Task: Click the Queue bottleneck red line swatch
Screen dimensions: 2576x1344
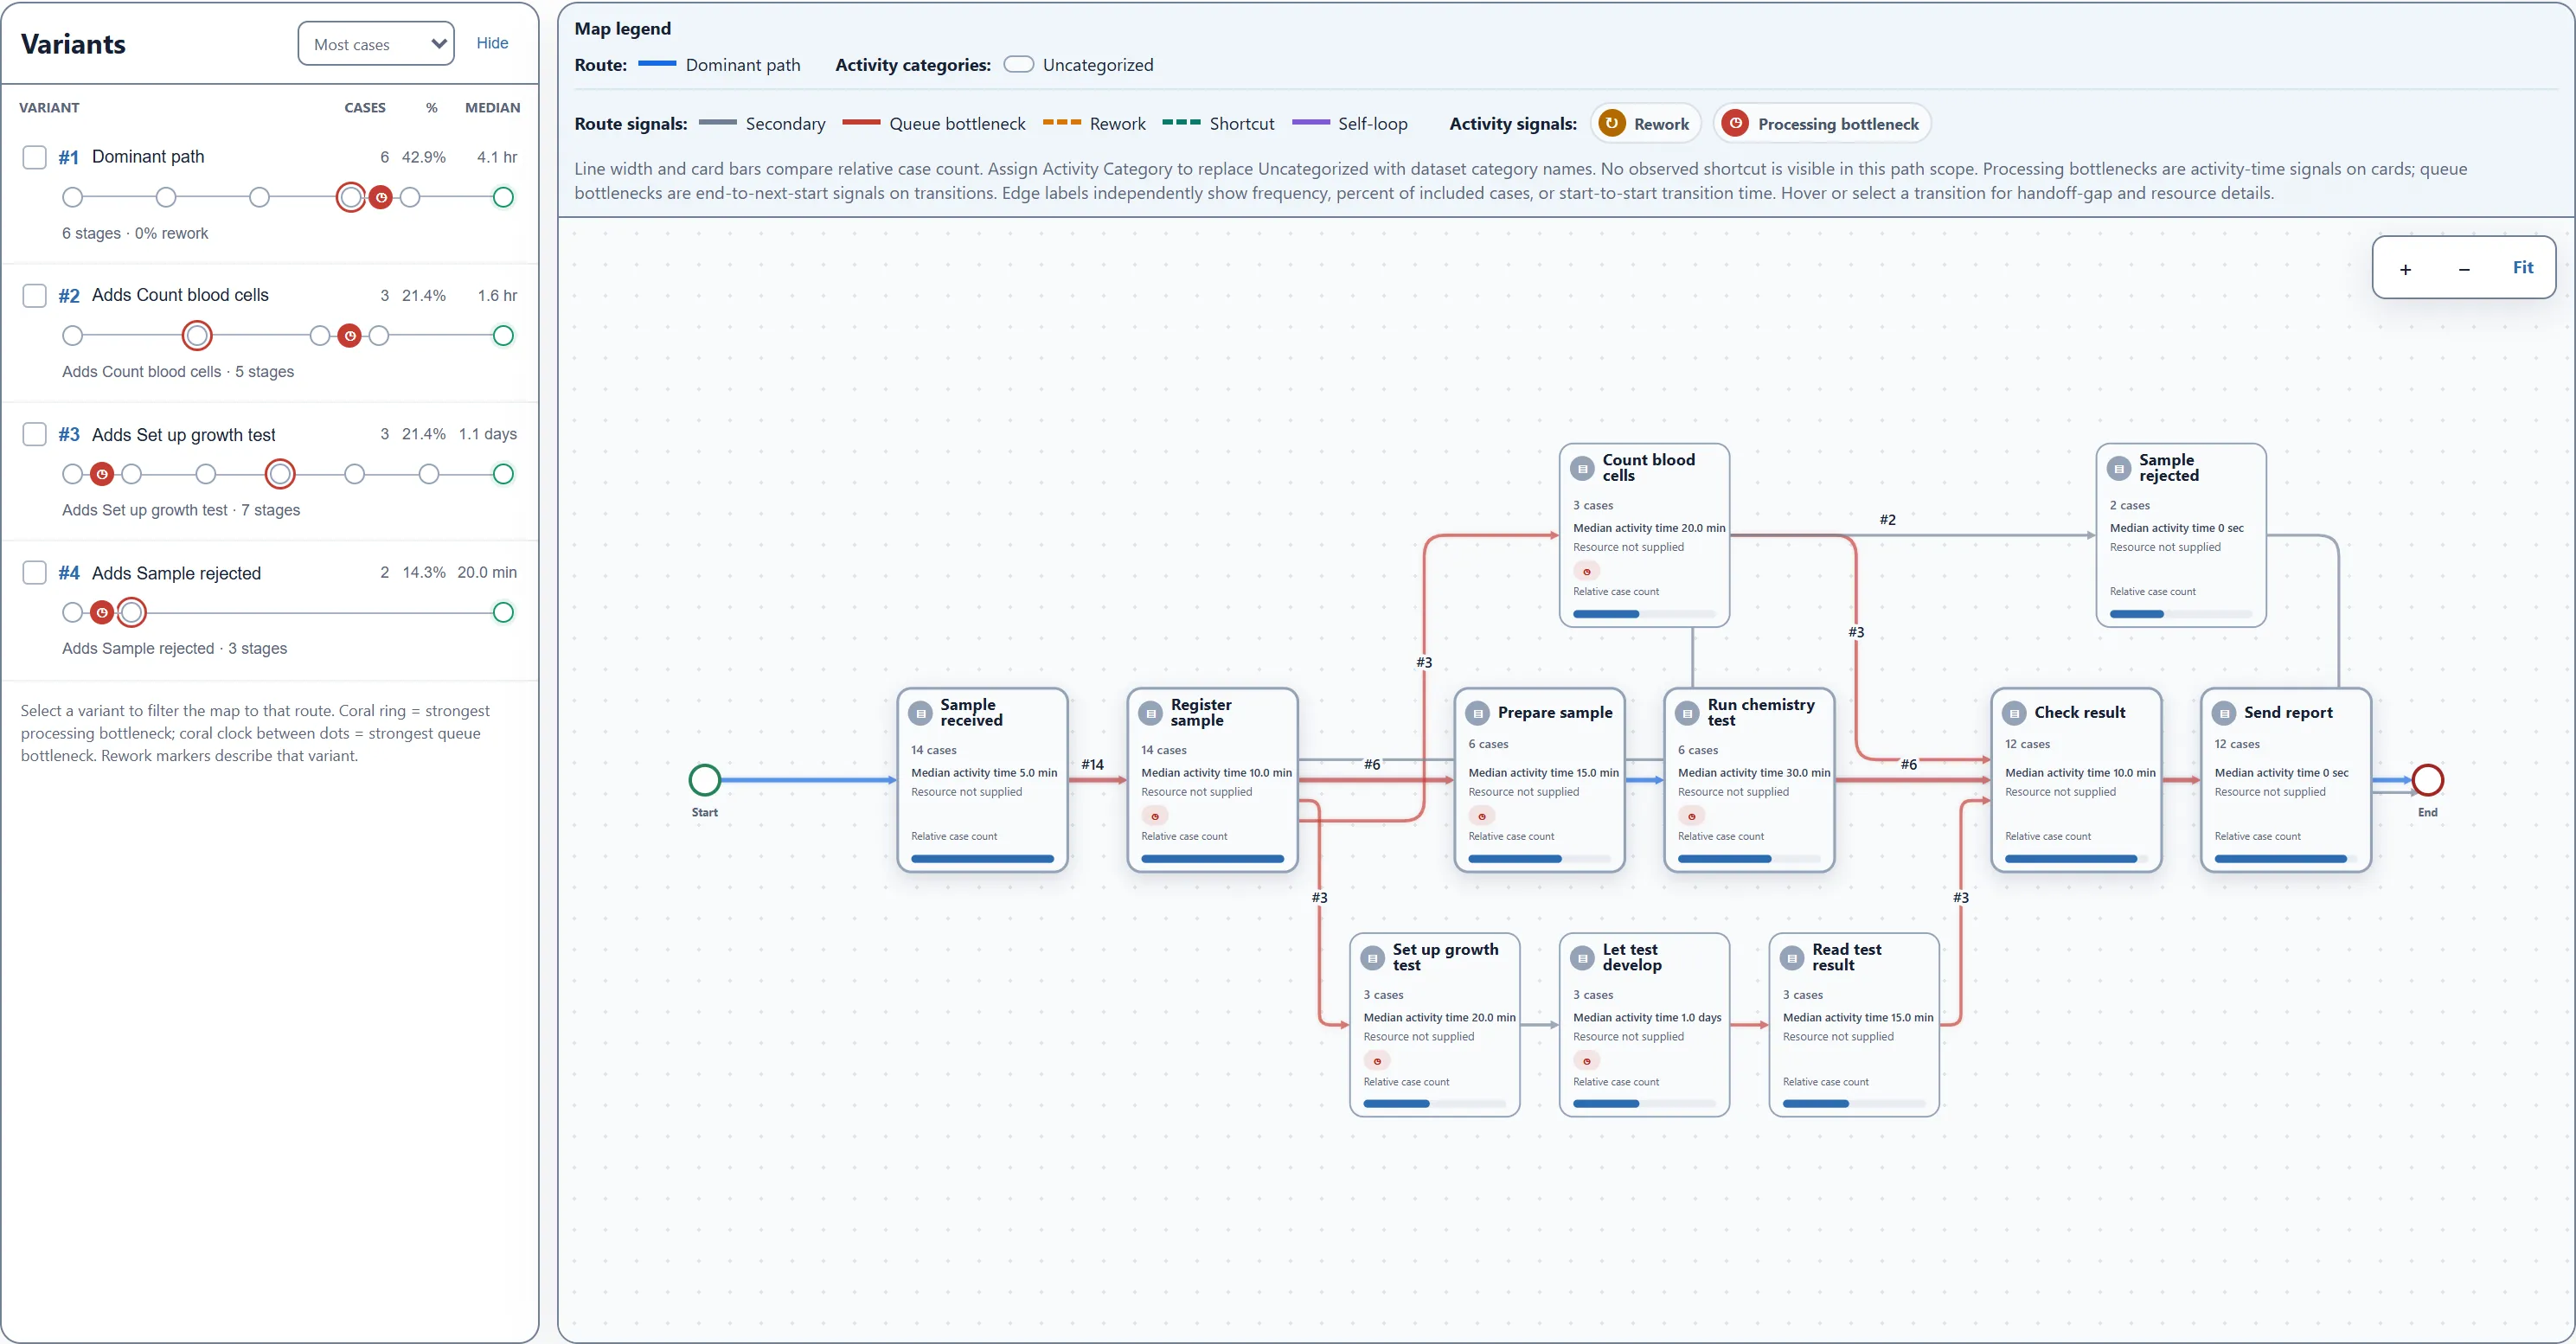Action: point(861,123)
